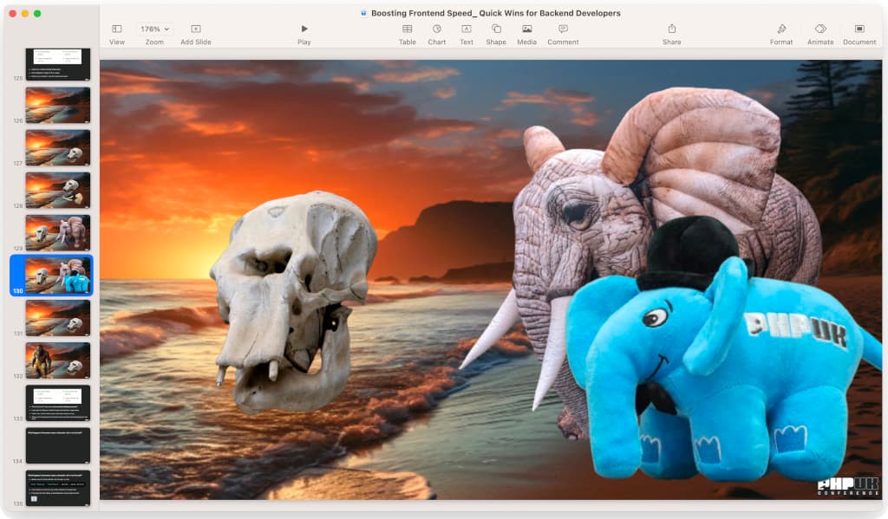Select slide 131 thumbnail
Viewport: 888px width, 519px height.
click(57, 318)
